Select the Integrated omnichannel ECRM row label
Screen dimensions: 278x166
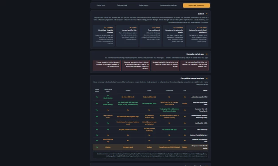pos(200,103)
